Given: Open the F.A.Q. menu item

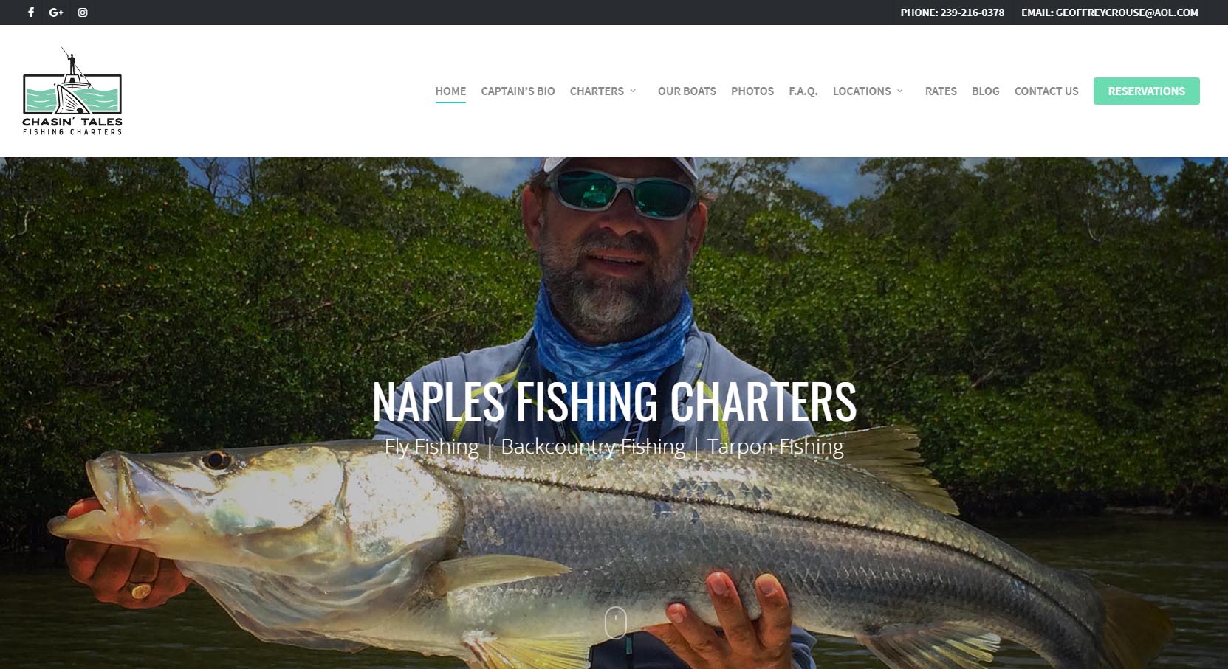Looking at the screenshot, I should (803, 91).
